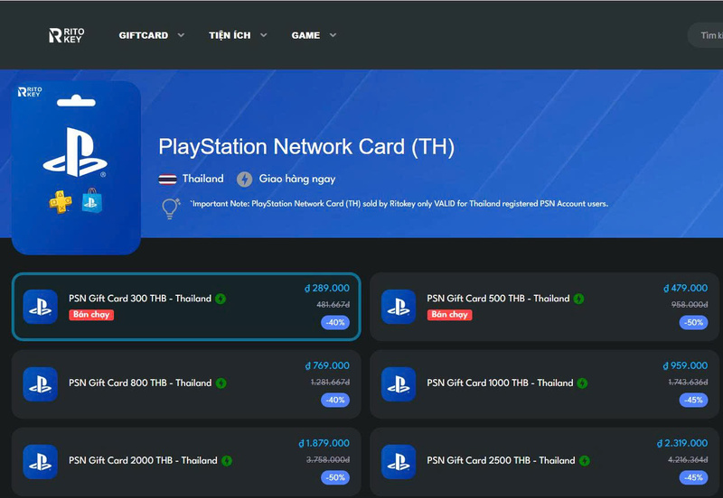Select PSN Gift Card 2500 THB card
Viewport: 723px width, 498px height.
point(544,462)
